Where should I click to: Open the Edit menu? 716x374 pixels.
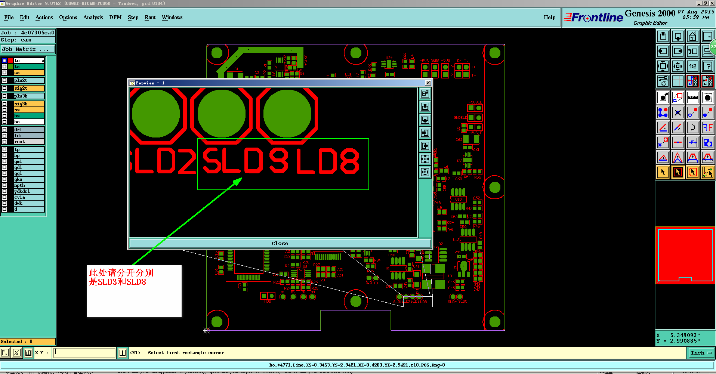click(x=25, y=17)
